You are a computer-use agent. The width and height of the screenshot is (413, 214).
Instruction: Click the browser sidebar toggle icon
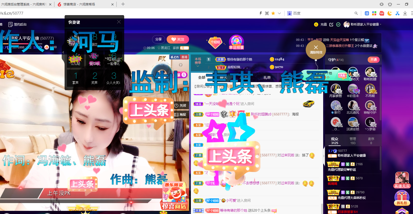point(381,4)
